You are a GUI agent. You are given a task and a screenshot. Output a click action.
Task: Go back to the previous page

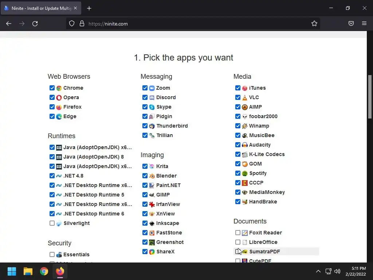[9, 24]
